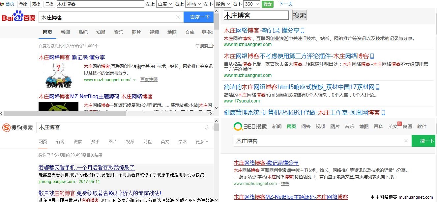The width and height of the screenshot is (437, 202).
Task: Click the 首页 favicon in the top bar
Action: [2, 4]
